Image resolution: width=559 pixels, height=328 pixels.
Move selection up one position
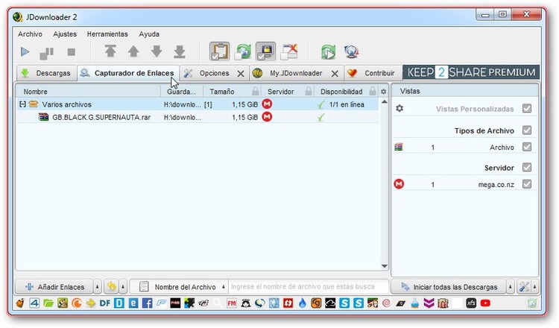(x=133, y=51)
